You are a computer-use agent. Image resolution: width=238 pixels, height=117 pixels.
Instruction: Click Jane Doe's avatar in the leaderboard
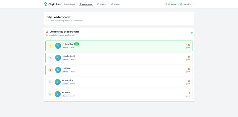[58, 46]
